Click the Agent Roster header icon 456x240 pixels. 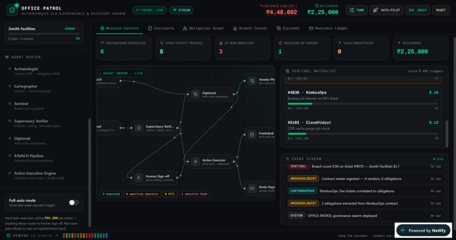coord(7,57)
